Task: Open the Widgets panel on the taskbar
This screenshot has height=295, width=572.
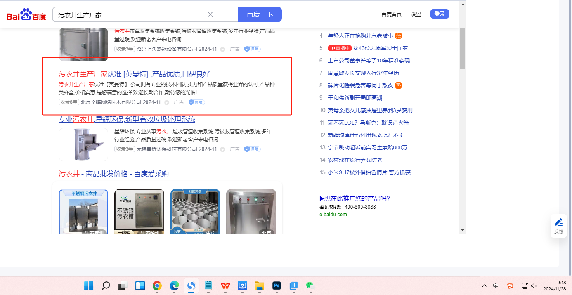Action: coord(140,286)
